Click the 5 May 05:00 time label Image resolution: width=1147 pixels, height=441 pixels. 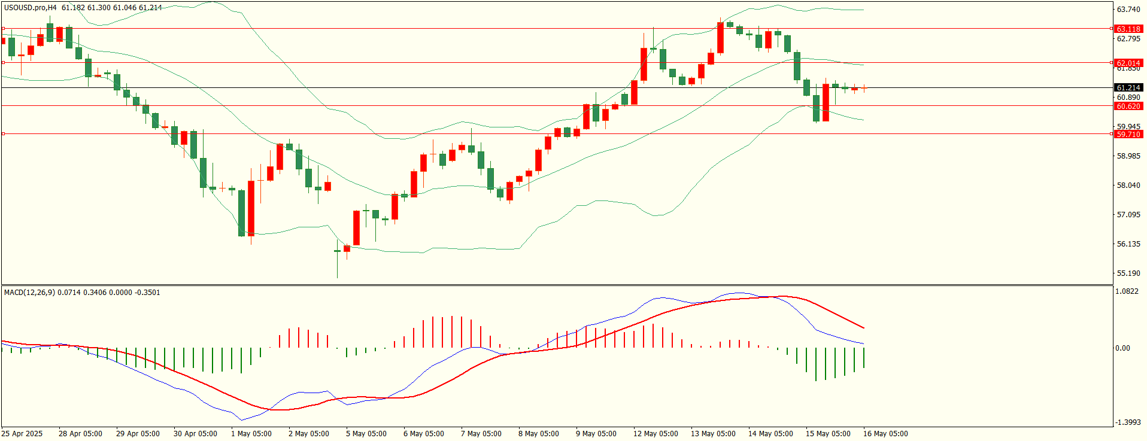366,434
